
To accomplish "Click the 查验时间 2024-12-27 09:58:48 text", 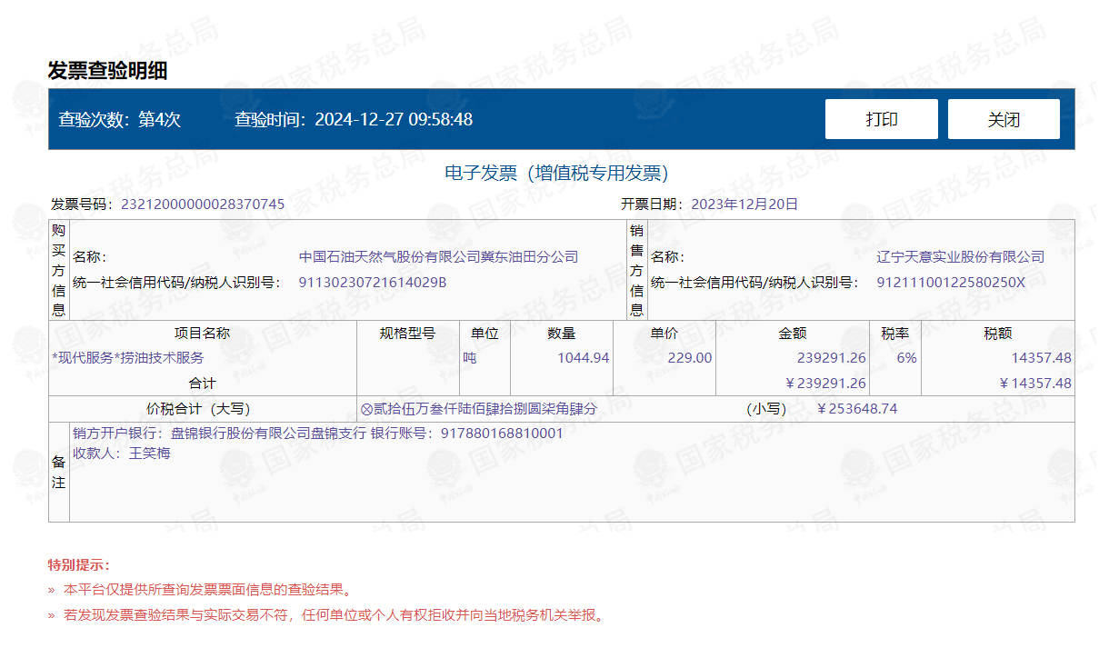I will coord(354,119).
